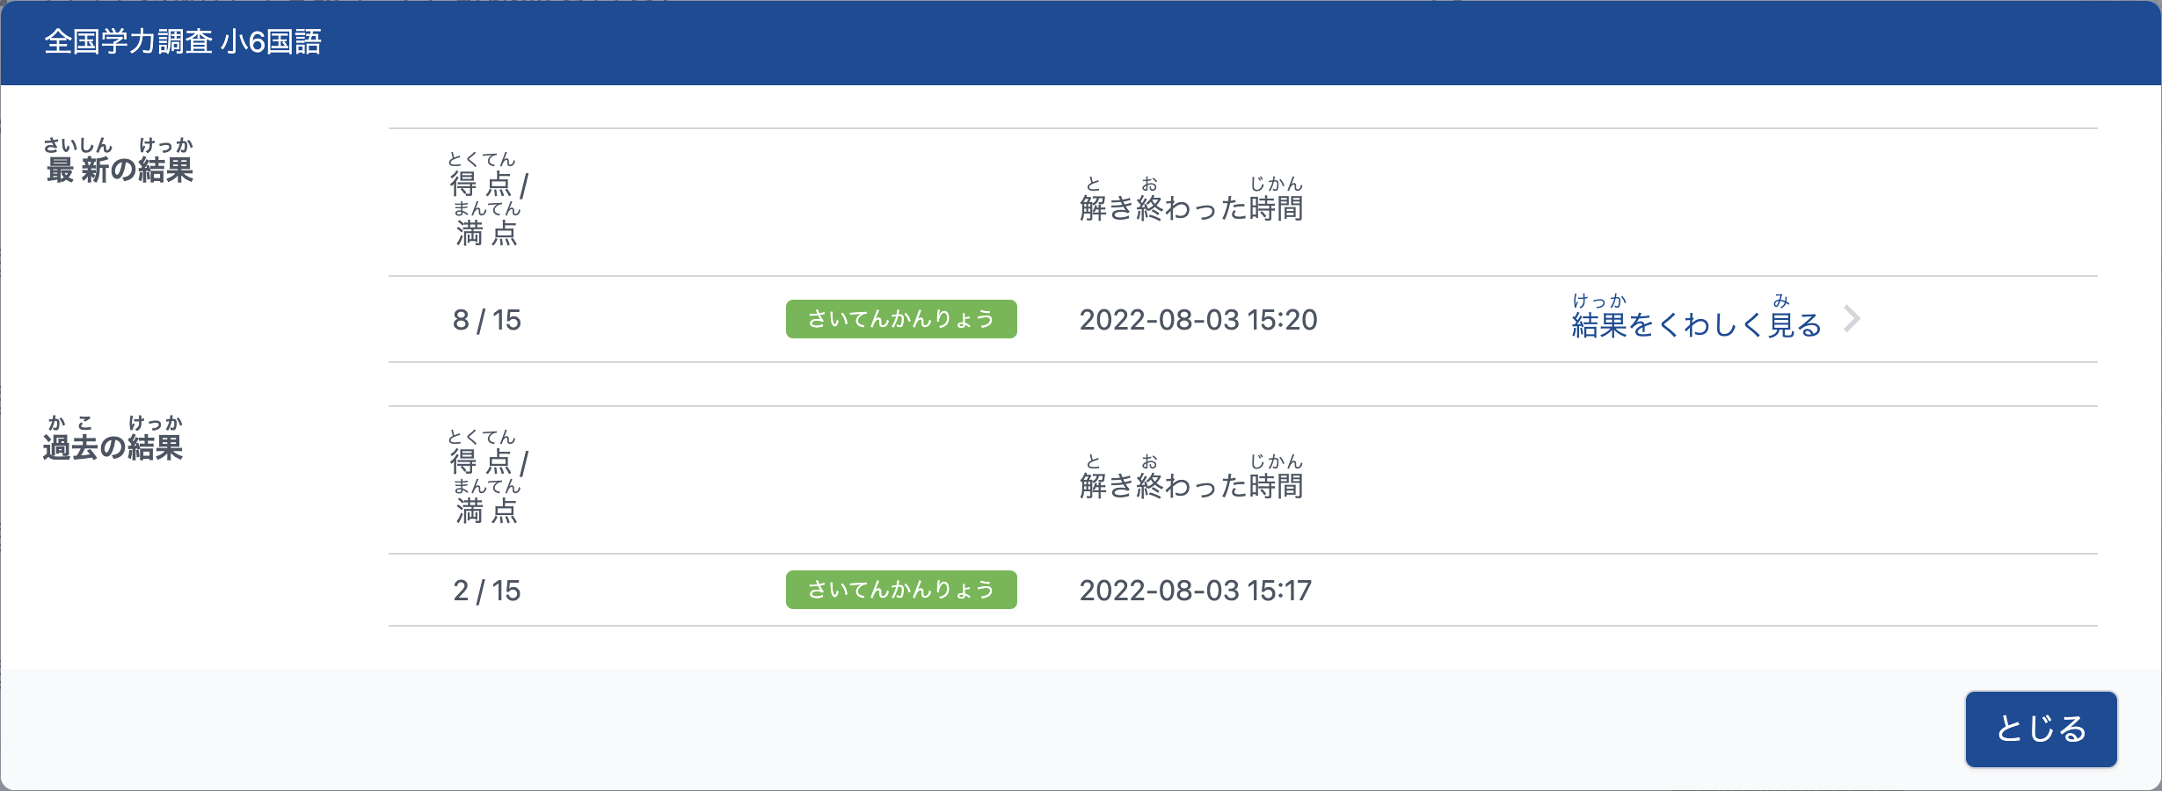This screenshot has height=791, width=2162.
Task: Click the 2022-08-03 15:17 finish time
Action: [1196, 591]
